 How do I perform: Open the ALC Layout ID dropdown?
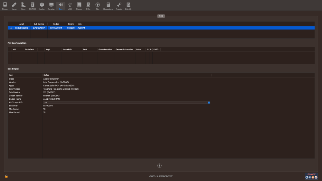click(209, 103)
